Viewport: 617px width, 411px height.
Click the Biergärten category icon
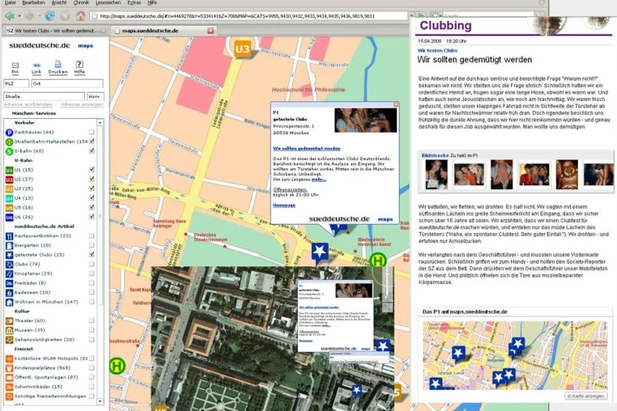pyautogui.click(x=10, y=245)
